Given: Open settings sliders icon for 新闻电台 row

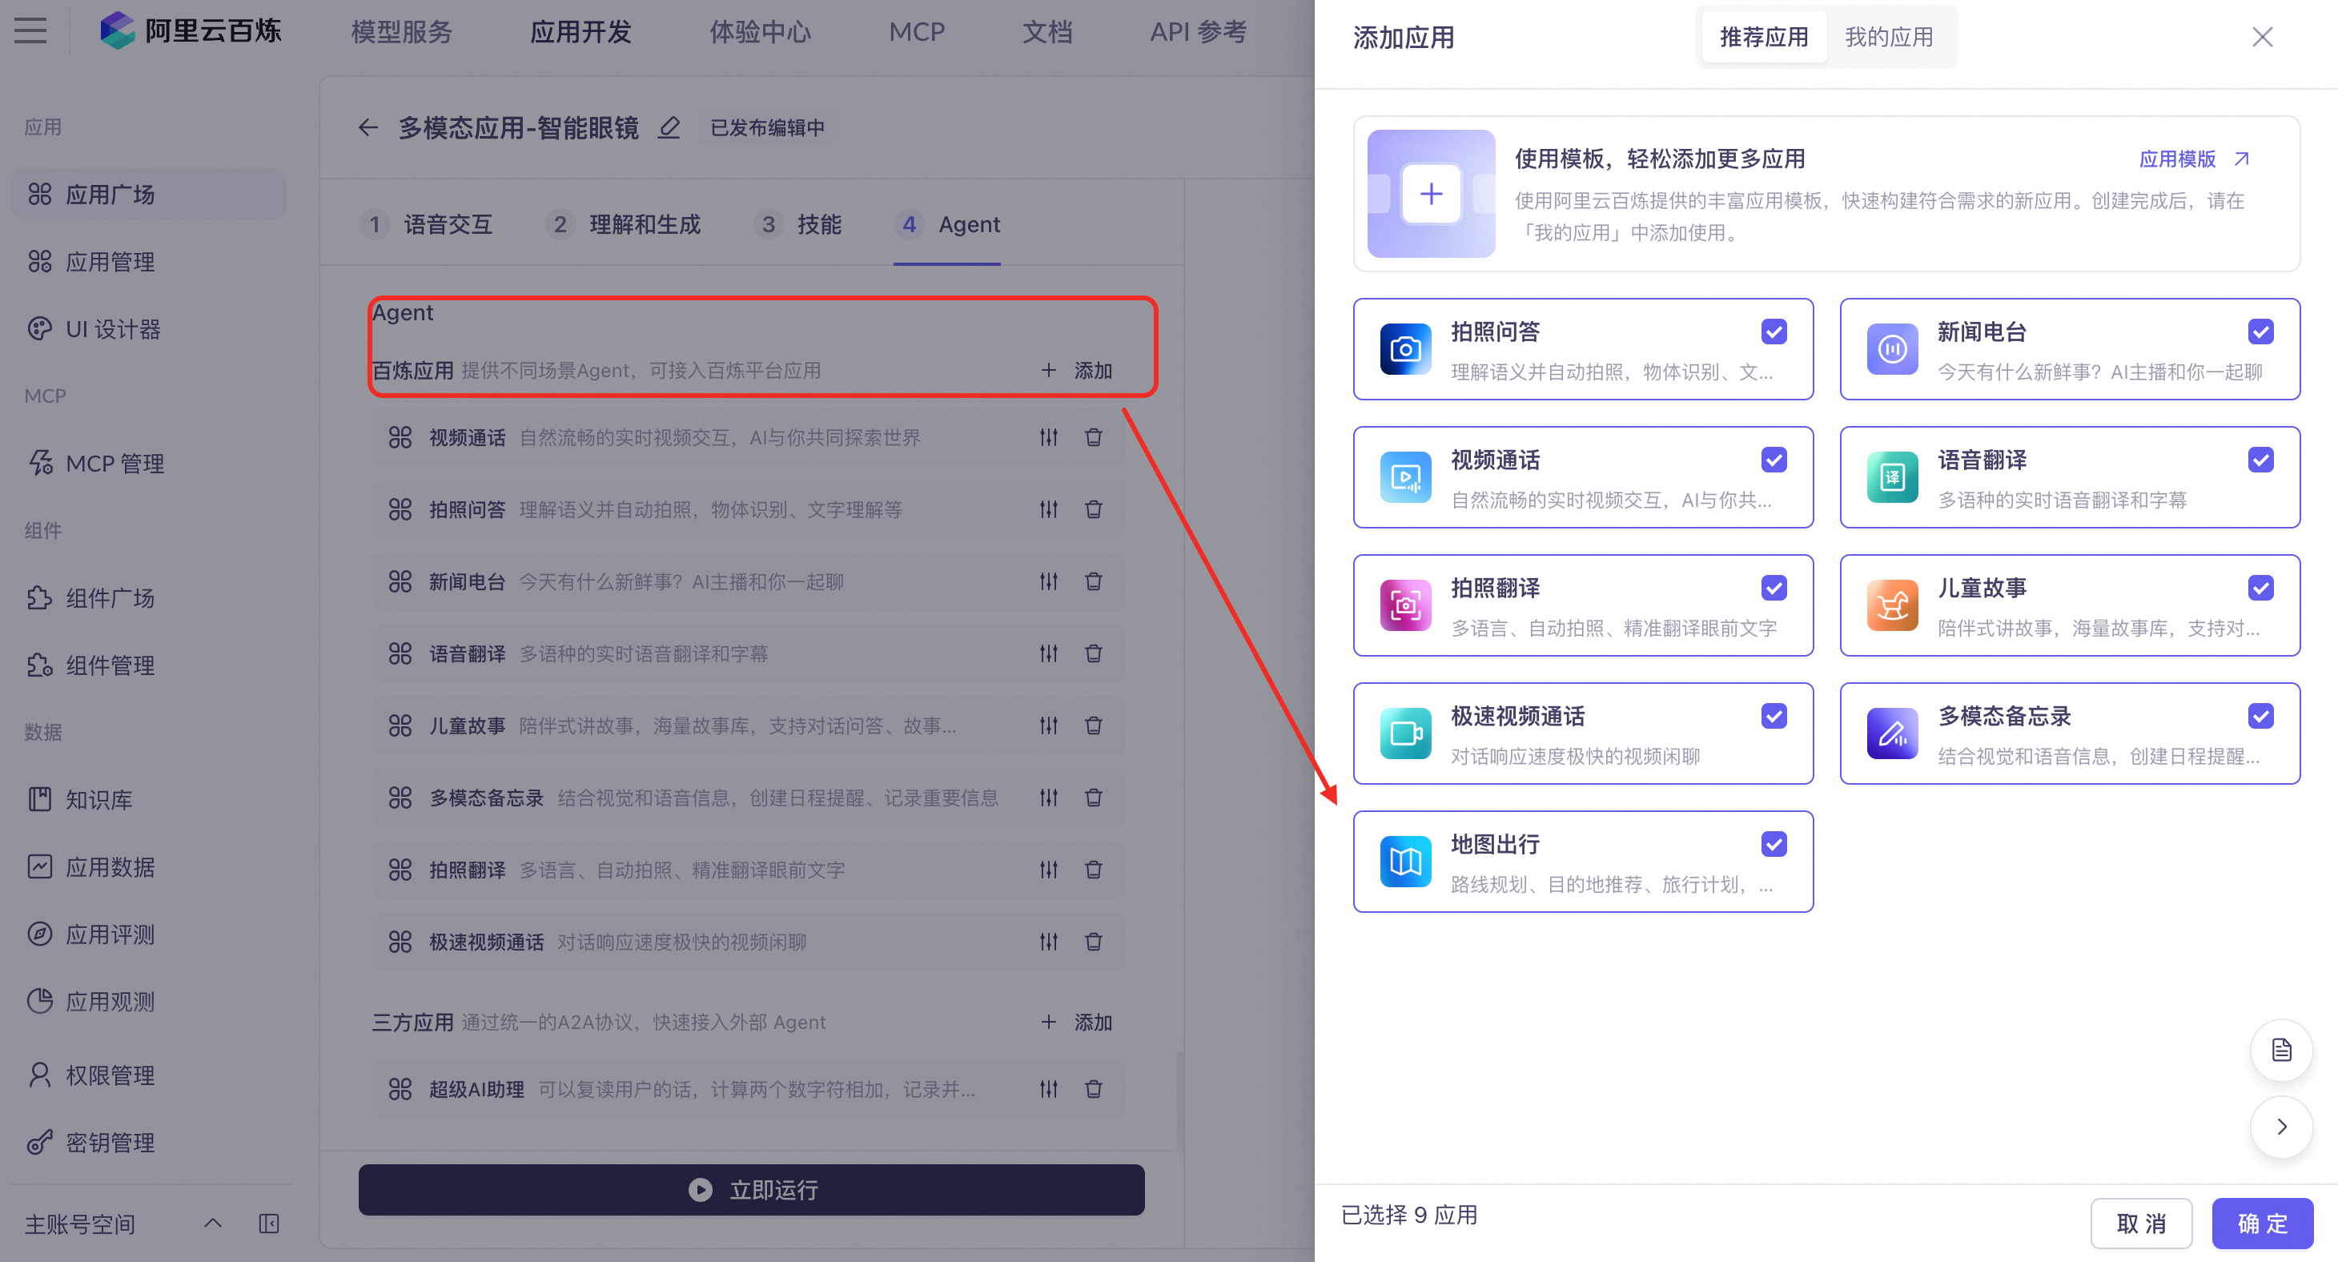Looking at the screenshot, I should pos(1048,582).
